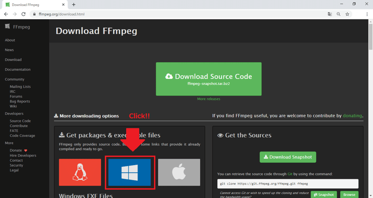Close the Download FFmpeg tab
This screenshot has width=373, height=198.
coord(63,5)
